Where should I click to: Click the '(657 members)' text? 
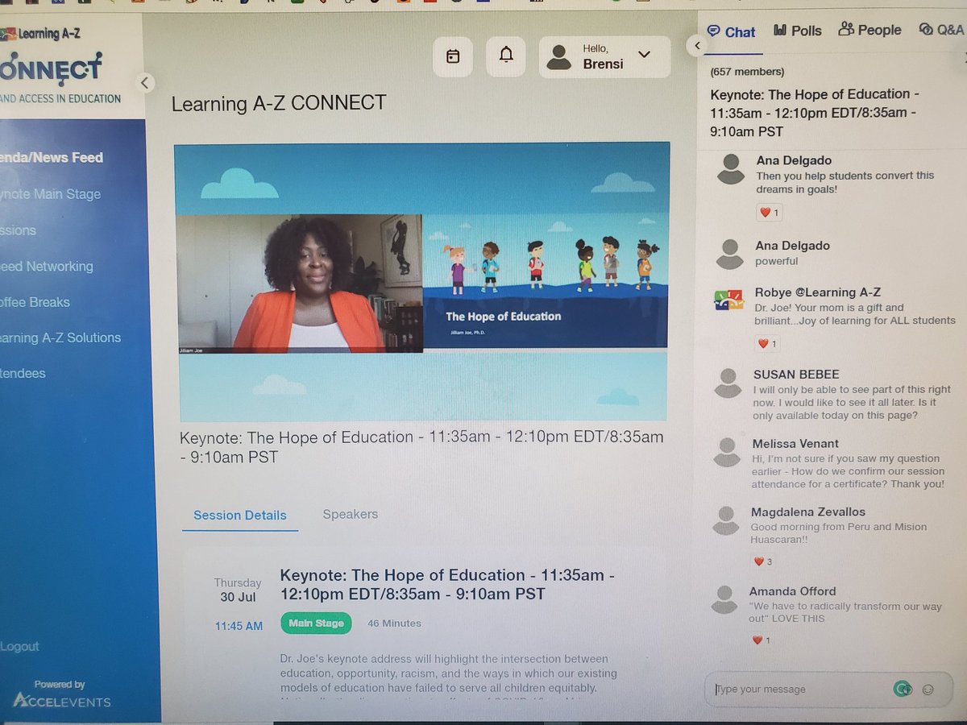(748, 72)
